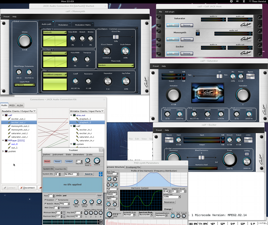Uncheck the Enabled checkbox in Yoshimi
The width and height of the screenshot is (268, 225).
pos(46,200)
